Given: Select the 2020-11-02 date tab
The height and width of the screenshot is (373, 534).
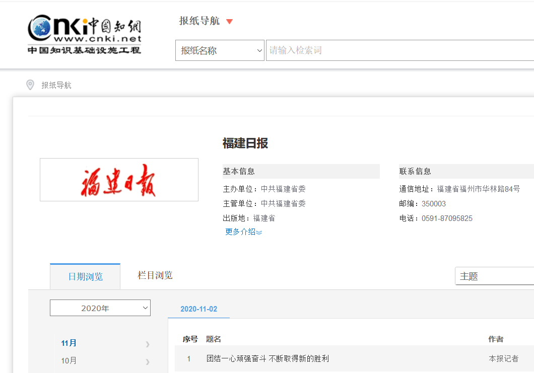Looking at the screenshot, I should click(198, 309).
